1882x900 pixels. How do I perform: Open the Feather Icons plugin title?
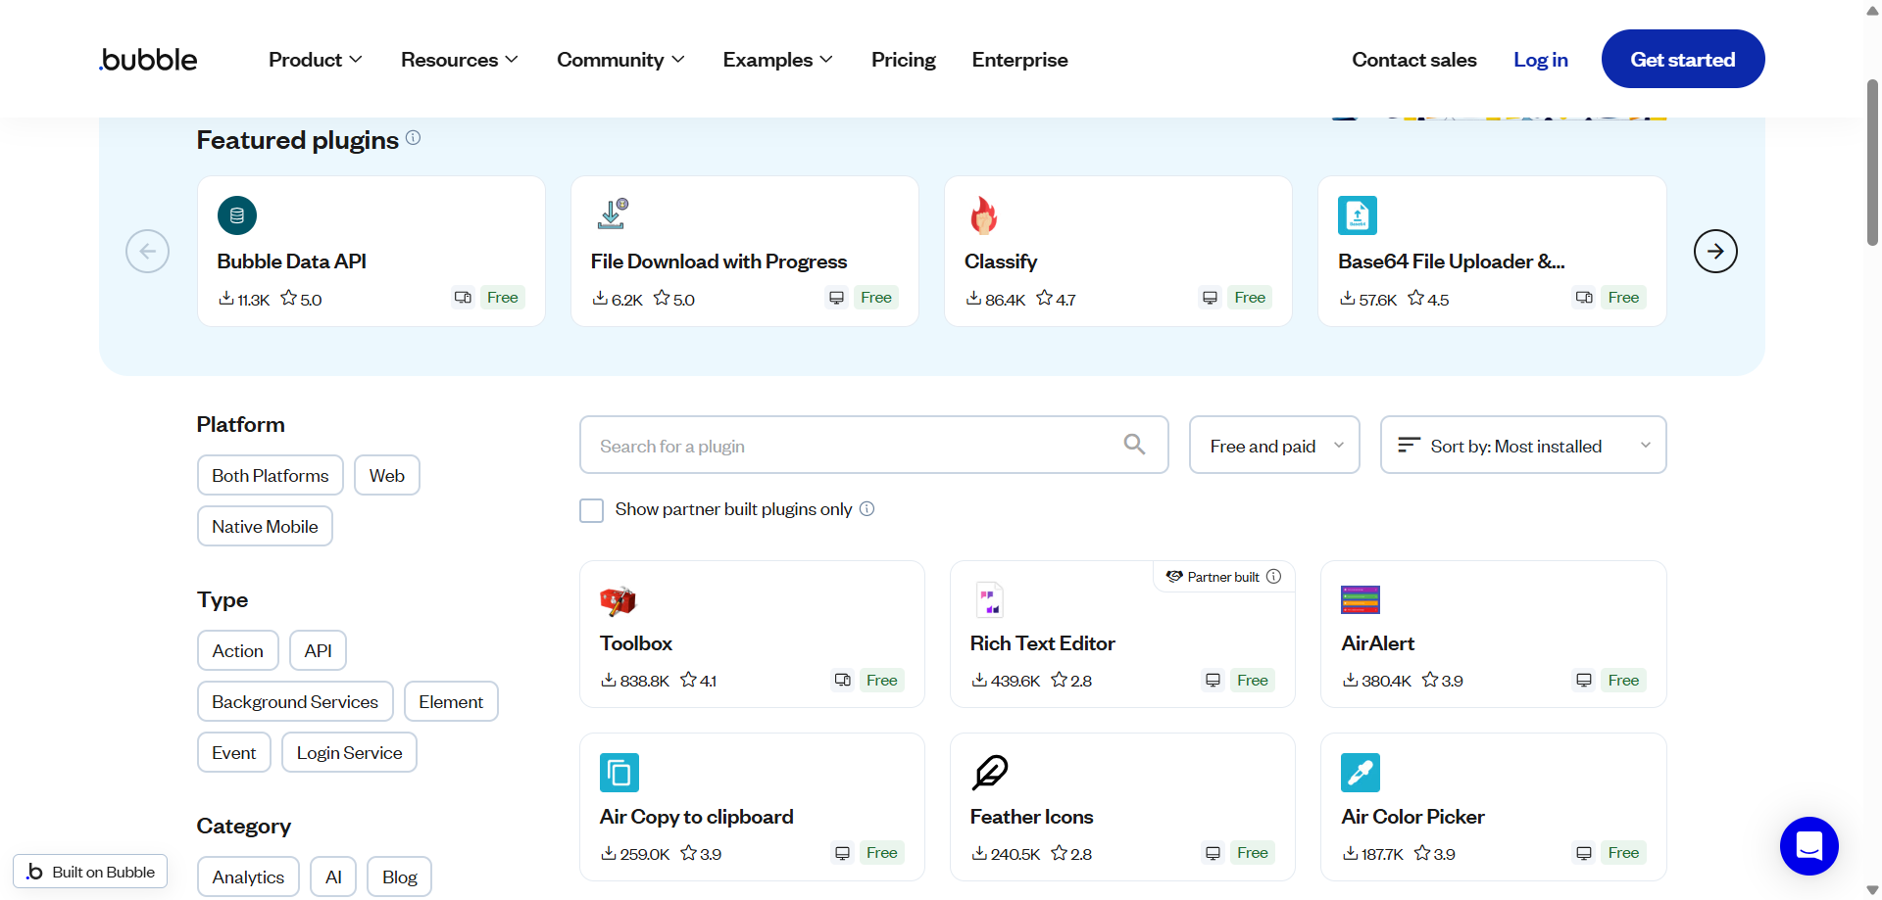point(1032,817)
